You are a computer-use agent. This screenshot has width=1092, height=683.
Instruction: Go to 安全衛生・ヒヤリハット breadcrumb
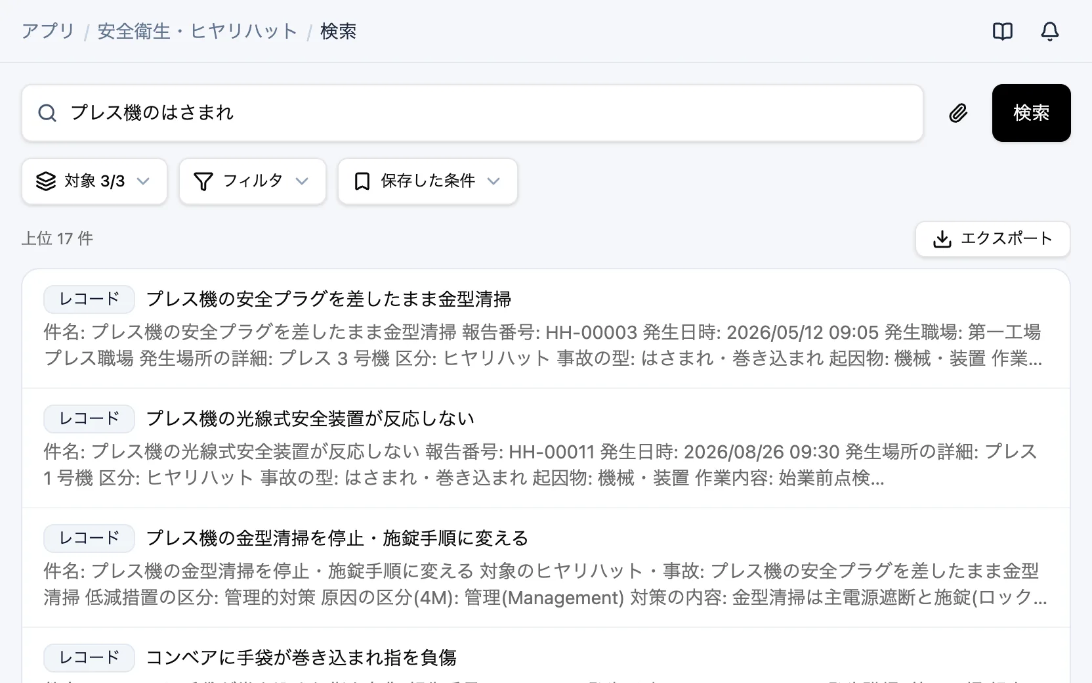(197, 32)
